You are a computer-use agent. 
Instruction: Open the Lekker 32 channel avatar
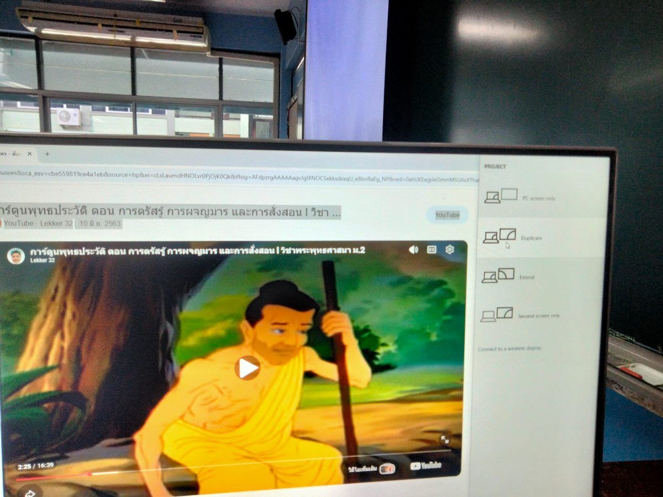15,256
